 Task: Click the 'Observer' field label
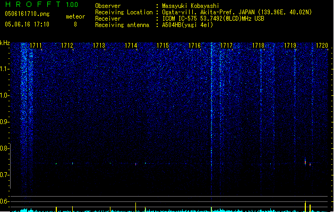coord(108,6)
